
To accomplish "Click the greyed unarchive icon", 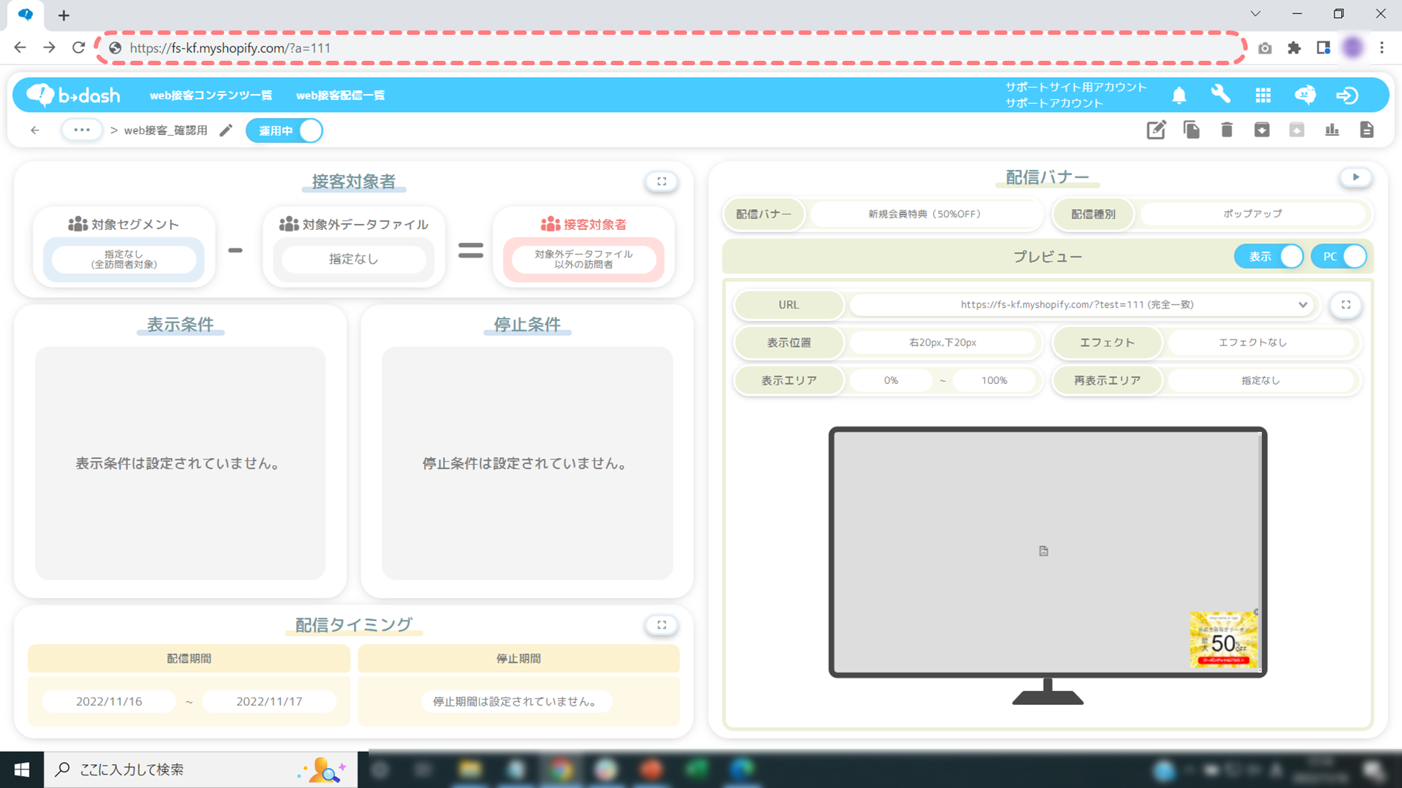I will 1296,130.
